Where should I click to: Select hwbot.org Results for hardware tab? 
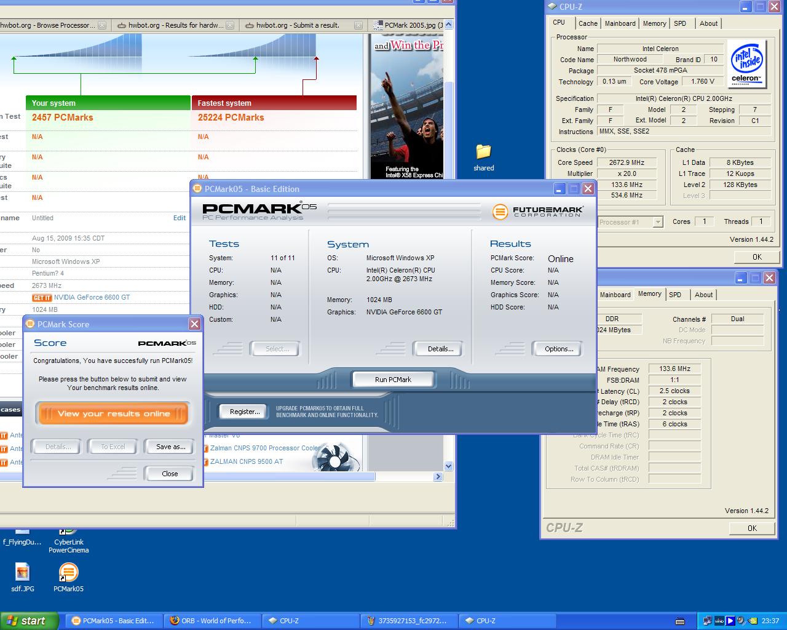pos(176,25)
